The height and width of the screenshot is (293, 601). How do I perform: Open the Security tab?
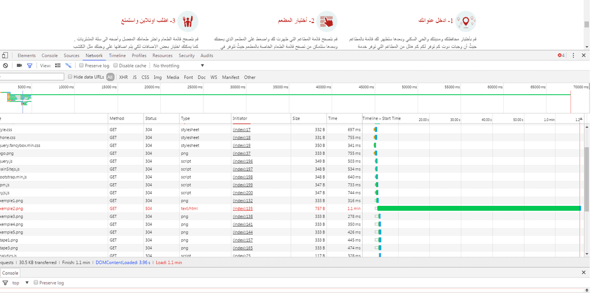(186, 56)
